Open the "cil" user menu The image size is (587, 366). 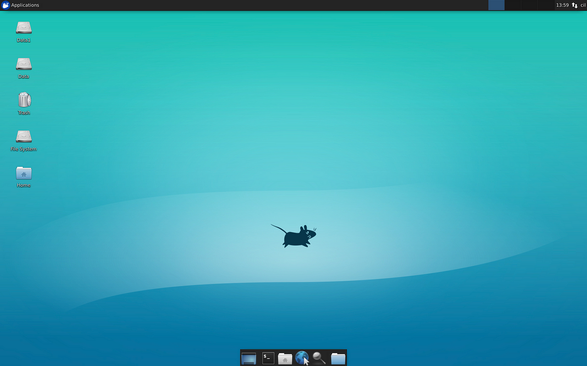pyautogui.click(x=583, y=5)
